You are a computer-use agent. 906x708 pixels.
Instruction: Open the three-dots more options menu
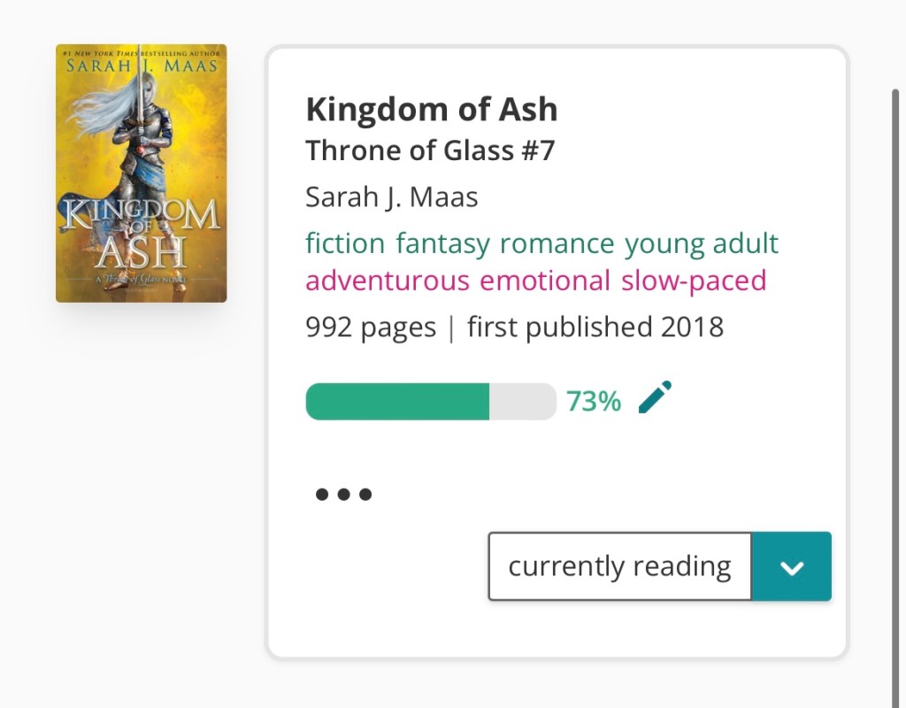[343, 494]
